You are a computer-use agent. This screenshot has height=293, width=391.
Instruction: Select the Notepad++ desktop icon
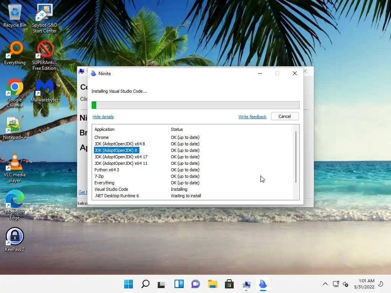[15, 127]
